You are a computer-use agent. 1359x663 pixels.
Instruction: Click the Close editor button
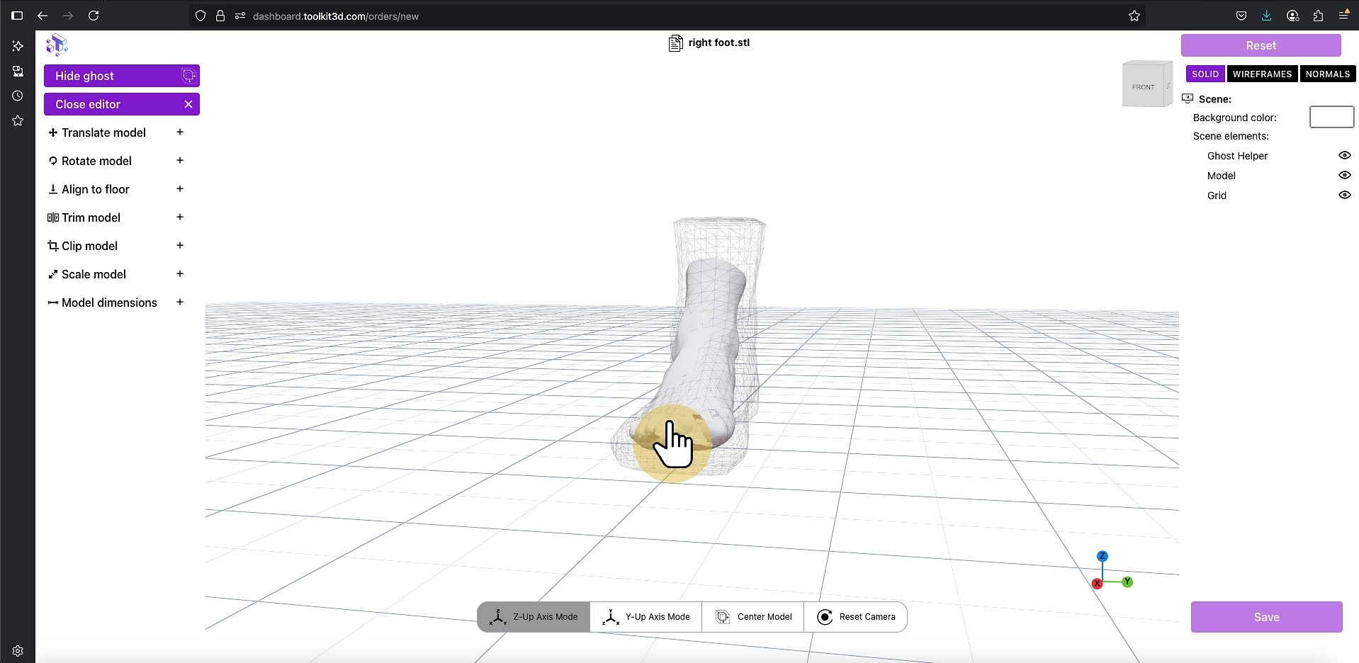coord(122,104)
